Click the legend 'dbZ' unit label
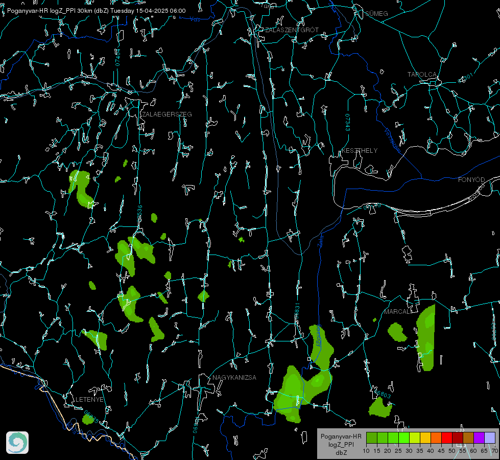The width and height of the screenshot is (500, 460). (x=341, y=453)
